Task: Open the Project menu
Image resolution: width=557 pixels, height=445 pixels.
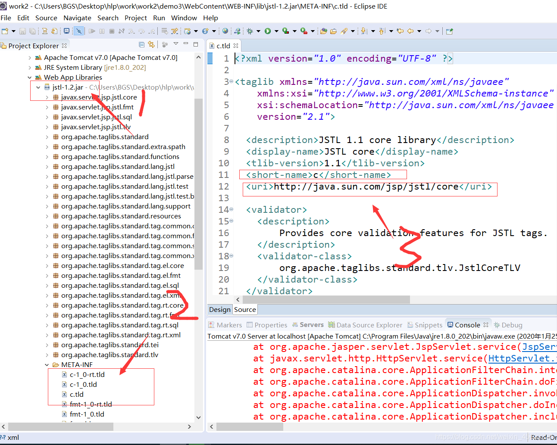Action: 136,18
